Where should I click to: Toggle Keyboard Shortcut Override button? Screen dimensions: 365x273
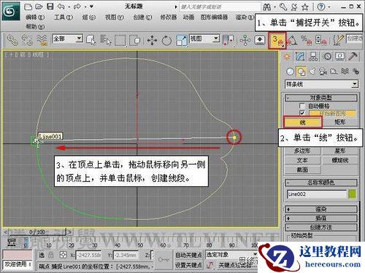[x=260, y=40]
